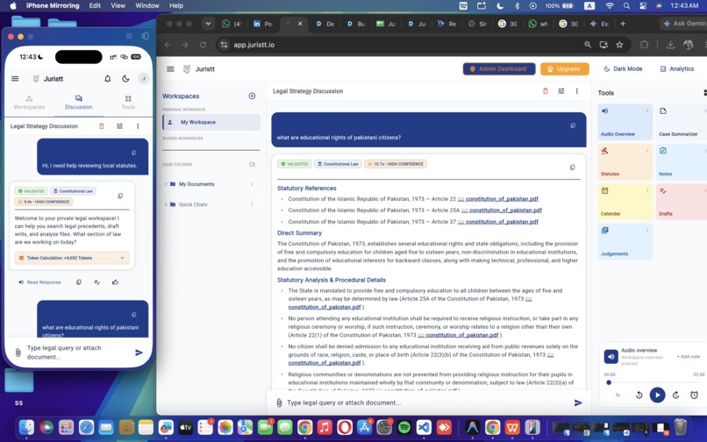The image size is (707, 442).
Task: Open Admin Dashboard button
Action: [x=499, y=69]
